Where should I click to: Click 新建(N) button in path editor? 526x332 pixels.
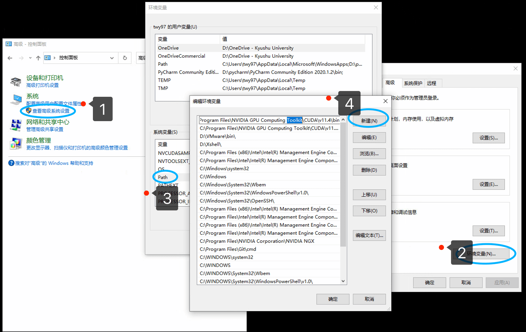tap(369, 121)
